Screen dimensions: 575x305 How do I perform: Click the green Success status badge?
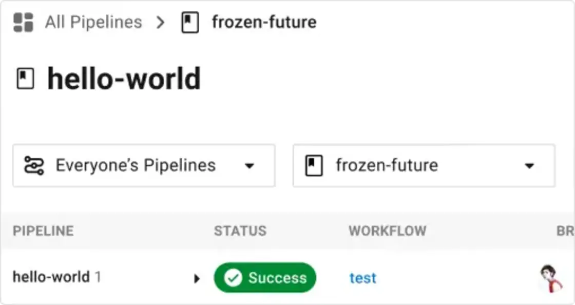[x=265, y=278]
